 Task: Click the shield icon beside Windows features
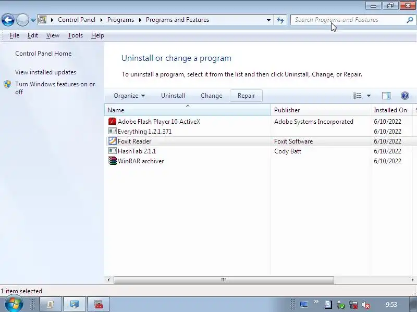pyautogui.click(x=7, y=84)
